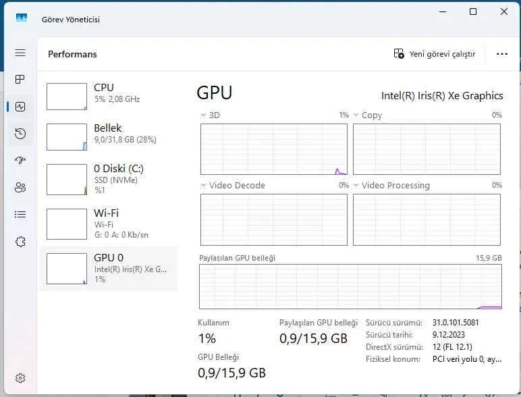Open App history clock icon
This screenshot has height=397, width=521.
coord(20,134)
